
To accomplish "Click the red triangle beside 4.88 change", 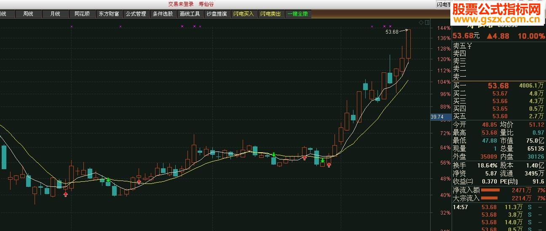I will (x=490, y=36).
